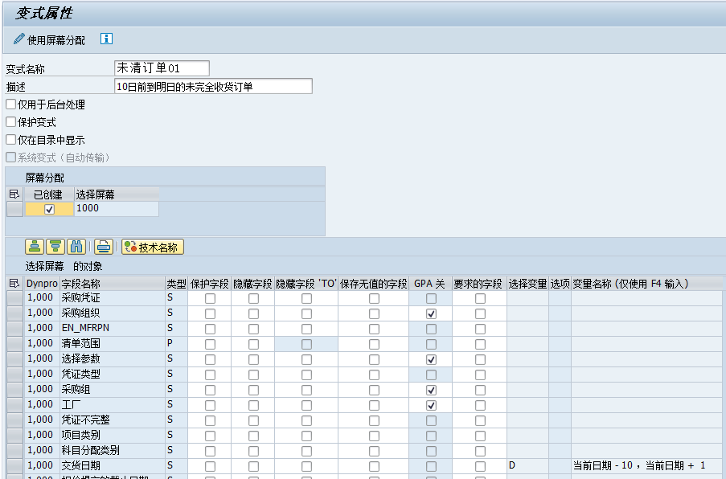The width and height of the screenshot is (726, 479).
Task: Click the 已创建 column header
Action: (x=48, y=194)
